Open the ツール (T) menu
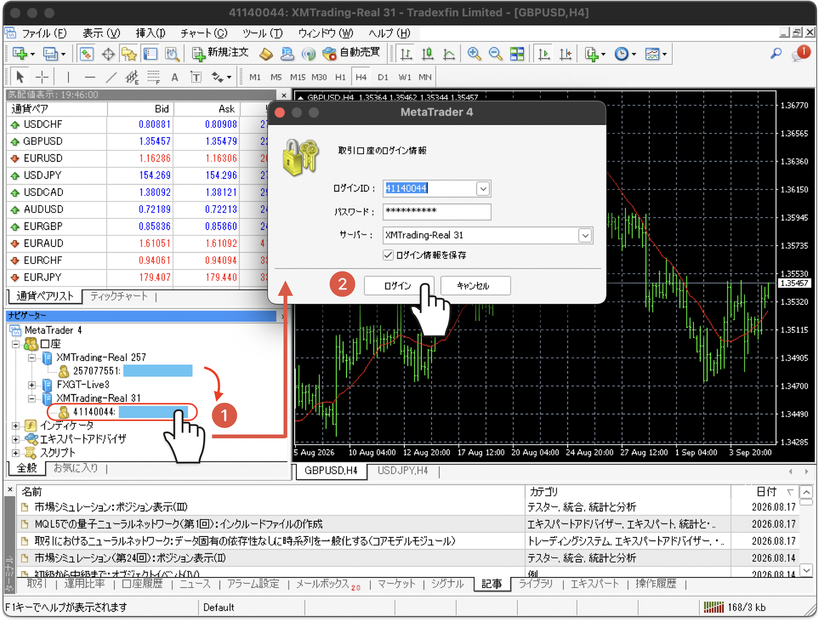Screen dimensions: 819x621 coord(263,33)
